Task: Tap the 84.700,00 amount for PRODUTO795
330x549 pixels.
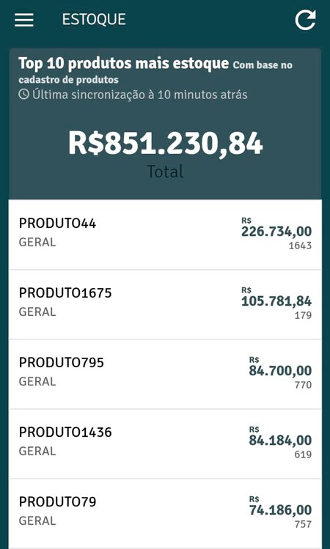Action: coord(280,371)
